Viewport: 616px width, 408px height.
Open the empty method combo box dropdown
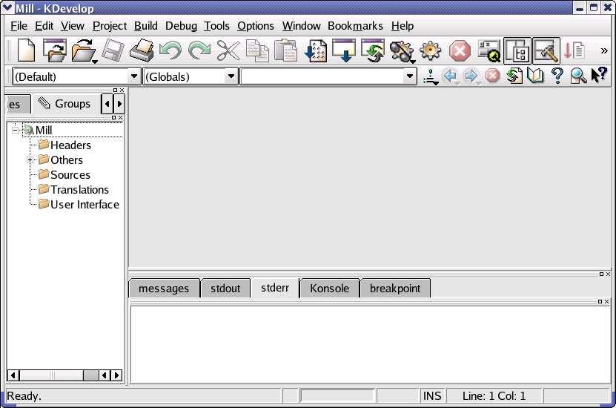(x=410, y=76)
